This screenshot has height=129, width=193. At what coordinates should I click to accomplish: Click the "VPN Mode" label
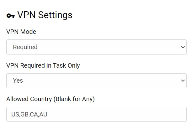coord(21,32)
